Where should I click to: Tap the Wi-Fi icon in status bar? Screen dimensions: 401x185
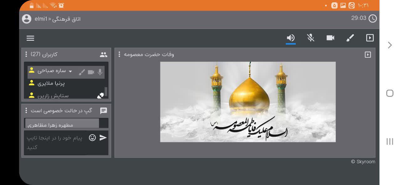(x=53, y=5)
